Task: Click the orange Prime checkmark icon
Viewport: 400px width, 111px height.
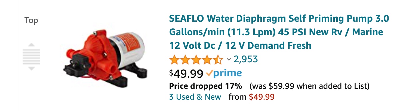Action: [210, 73]
